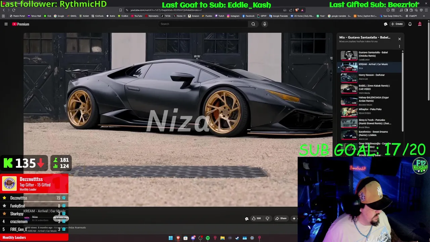
Task: Play BABEL Emre Kabak Remix car video
Action: coord(370,89)
